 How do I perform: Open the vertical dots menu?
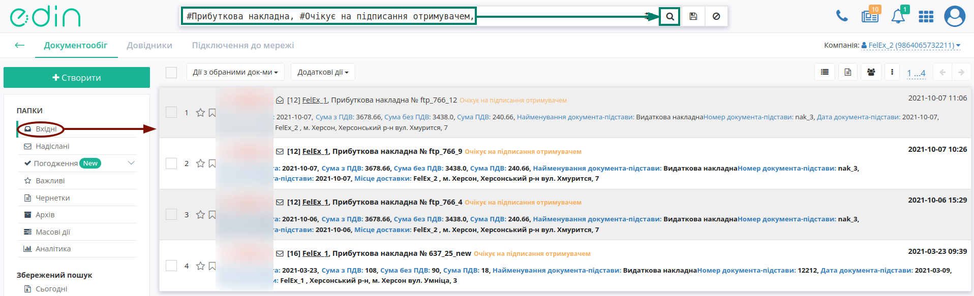point(892,72)
